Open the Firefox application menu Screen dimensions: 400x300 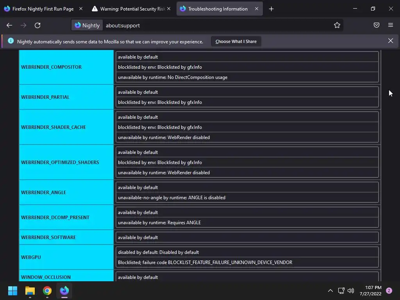391,25
